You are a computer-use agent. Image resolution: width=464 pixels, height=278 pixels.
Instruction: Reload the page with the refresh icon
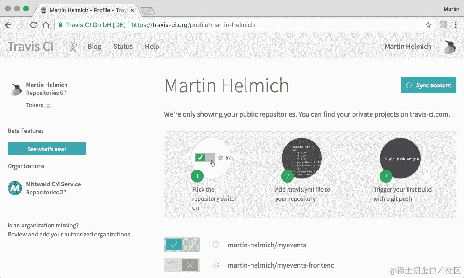(33, 25)
